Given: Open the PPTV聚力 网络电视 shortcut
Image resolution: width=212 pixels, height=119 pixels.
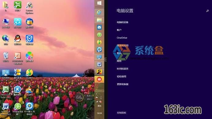Looking at the screenshot, I should [x=29, y=109].
